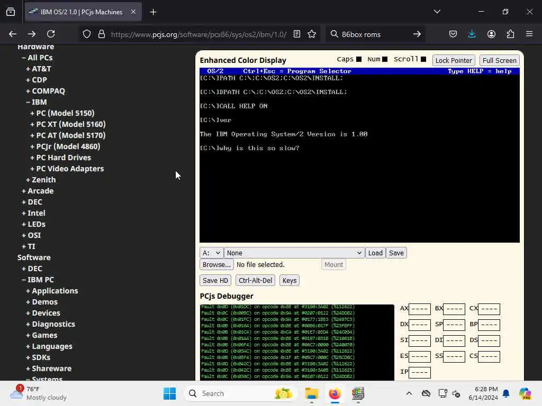Expand the PC Video Adapters node
The height and width of the screenshot is (406, 542).
click(x=67, y=169)
